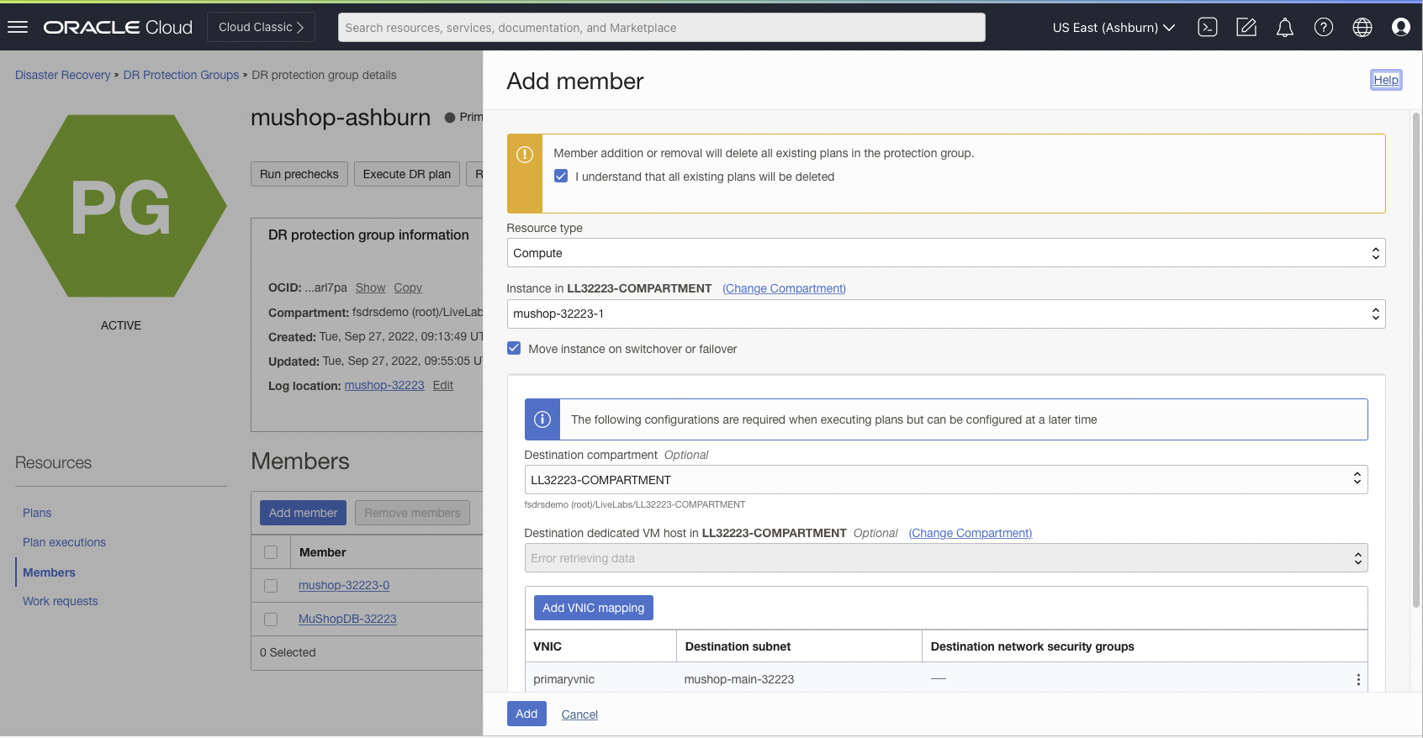Click the search resources input field
The image size is (1423, 738).
coord(661,27)
